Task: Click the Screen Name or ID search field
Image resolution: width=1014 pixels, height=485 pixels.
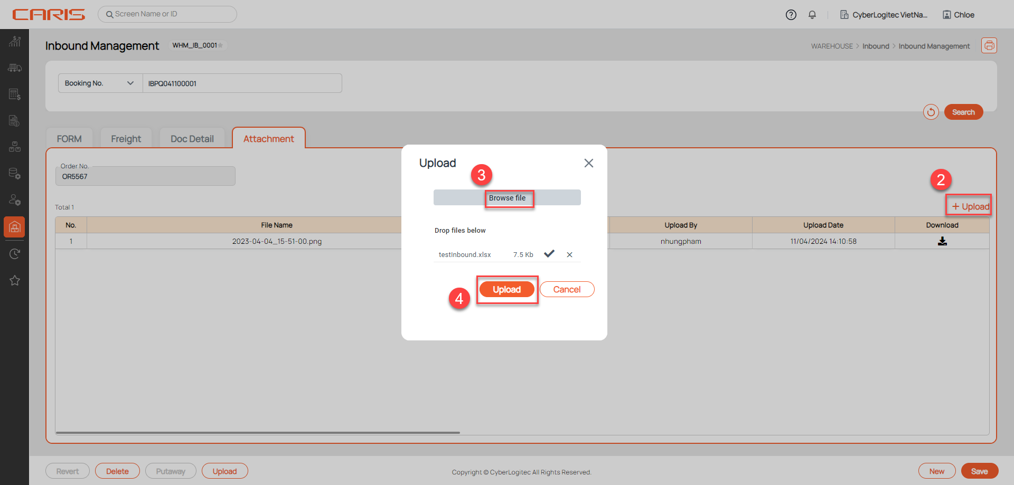Action: [x=167, y=14]
